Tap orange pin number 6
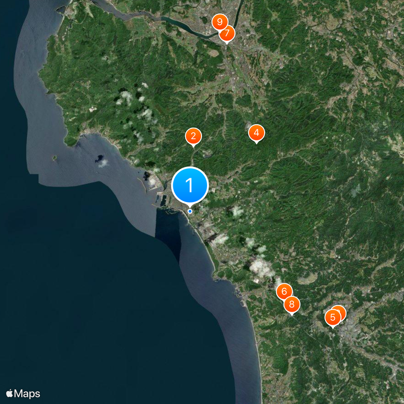Image resolution: width=404 pixels, height=404 pixels. (284, 291)
